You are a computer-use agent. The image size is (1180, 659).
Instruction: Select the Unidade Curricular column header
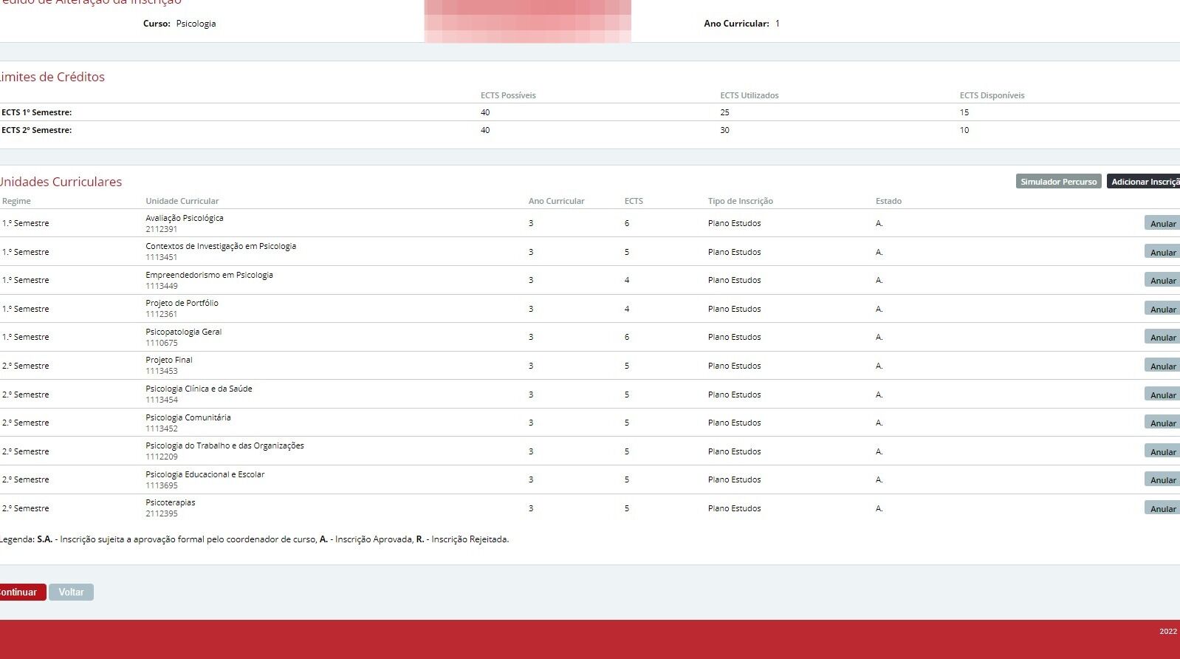pyautogui.click(x=182, y=201)
